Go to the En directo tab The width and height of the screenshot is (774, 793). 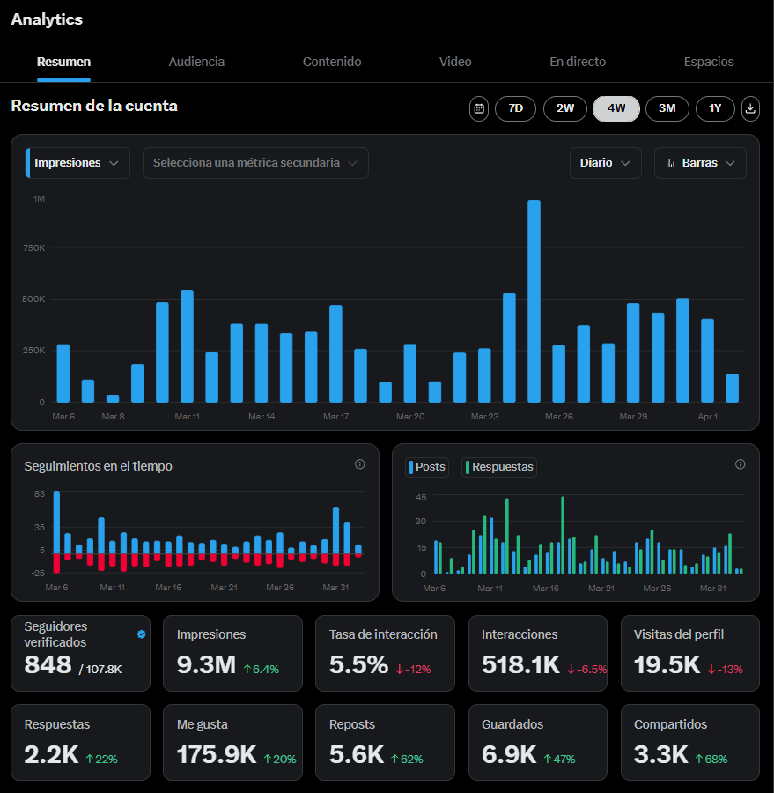pyautogui.click(x=578, y=62)
